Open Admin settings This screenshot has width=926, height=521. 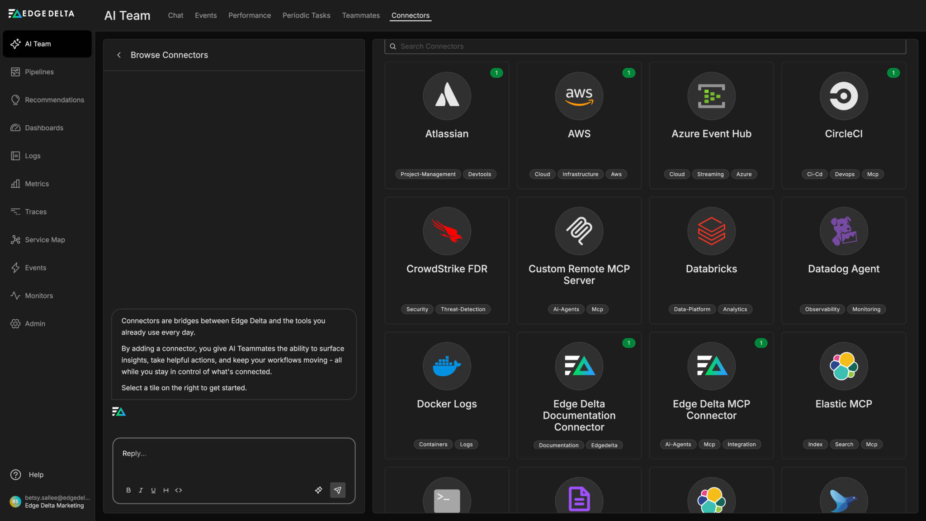[35, 323]
